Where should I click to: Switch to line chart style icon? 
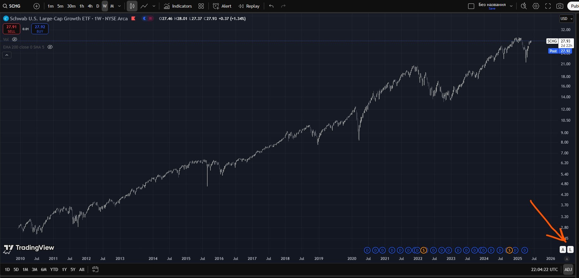click(x=144, y=6)
